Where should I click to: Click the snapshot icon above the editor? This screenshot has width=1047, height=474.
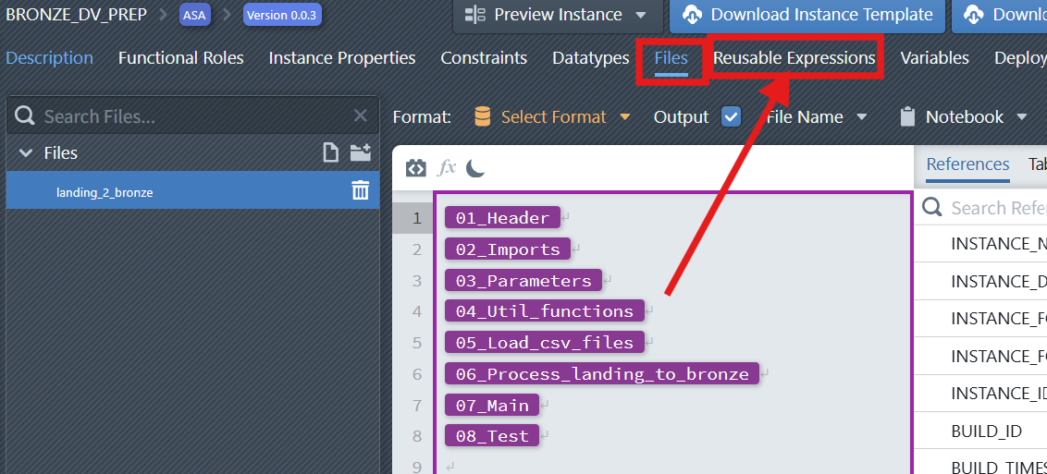click(x=416, y=168)
